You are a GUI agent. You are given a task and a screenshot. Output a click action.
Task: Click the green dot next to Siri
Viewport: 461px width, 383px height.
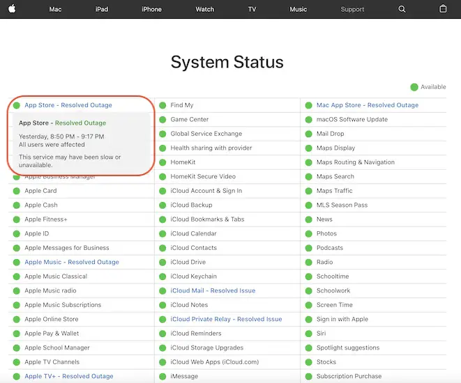tap(308, 334)
